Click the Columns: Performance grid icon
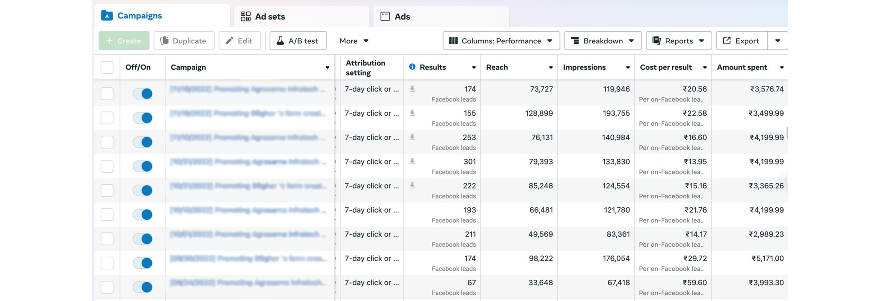This screenshot has width=880, height=301. (453, 41)
